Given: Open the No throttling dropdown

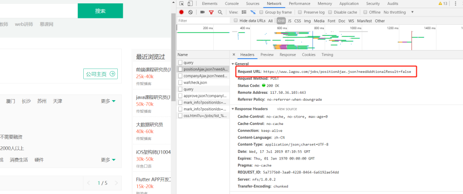Looking at the screenshot, I should (399, 12).
